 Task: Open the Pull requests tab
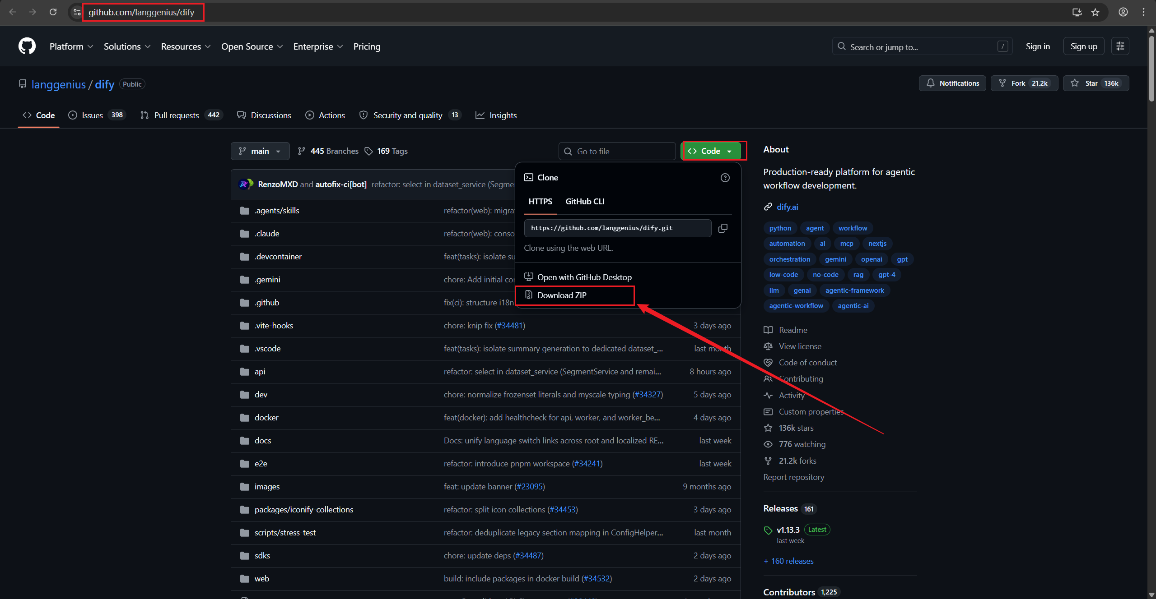176,115
